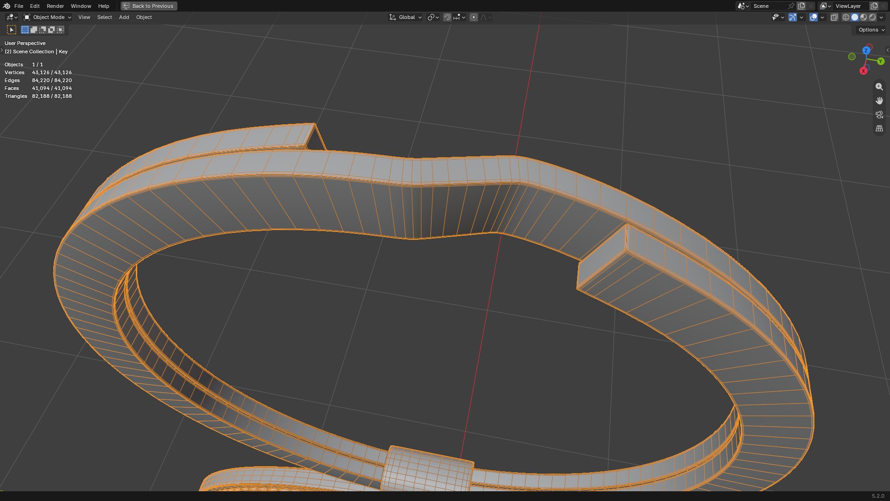
Task: Open the viewport Add menu
Action: click(x=124, y=17)
